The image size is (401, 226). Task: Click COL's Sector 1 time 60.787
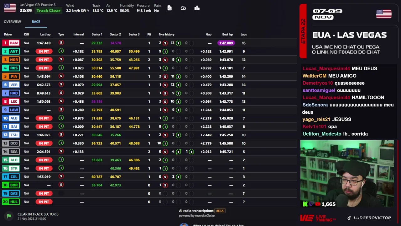(97, 177)
